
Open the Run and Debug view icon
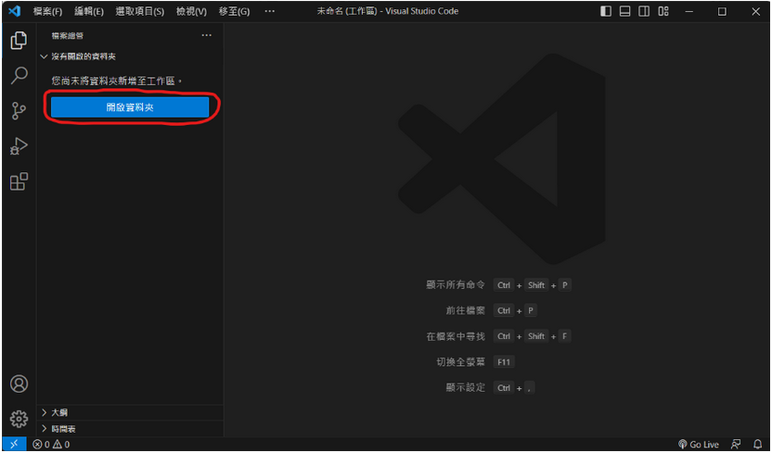(x=19, y=146)
